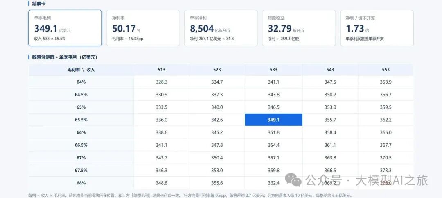Select the 533 revenue column header
442x198 pixels.
(x=273, y=69)
